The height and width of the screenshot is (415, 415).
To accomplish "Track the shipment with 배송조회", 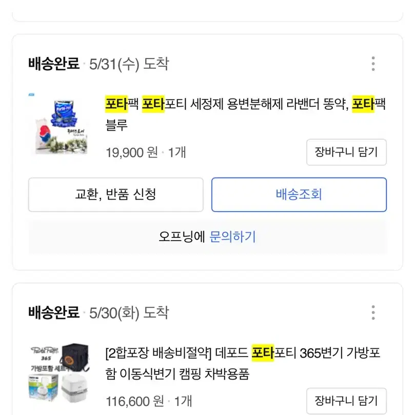I will tap(299, 194).
